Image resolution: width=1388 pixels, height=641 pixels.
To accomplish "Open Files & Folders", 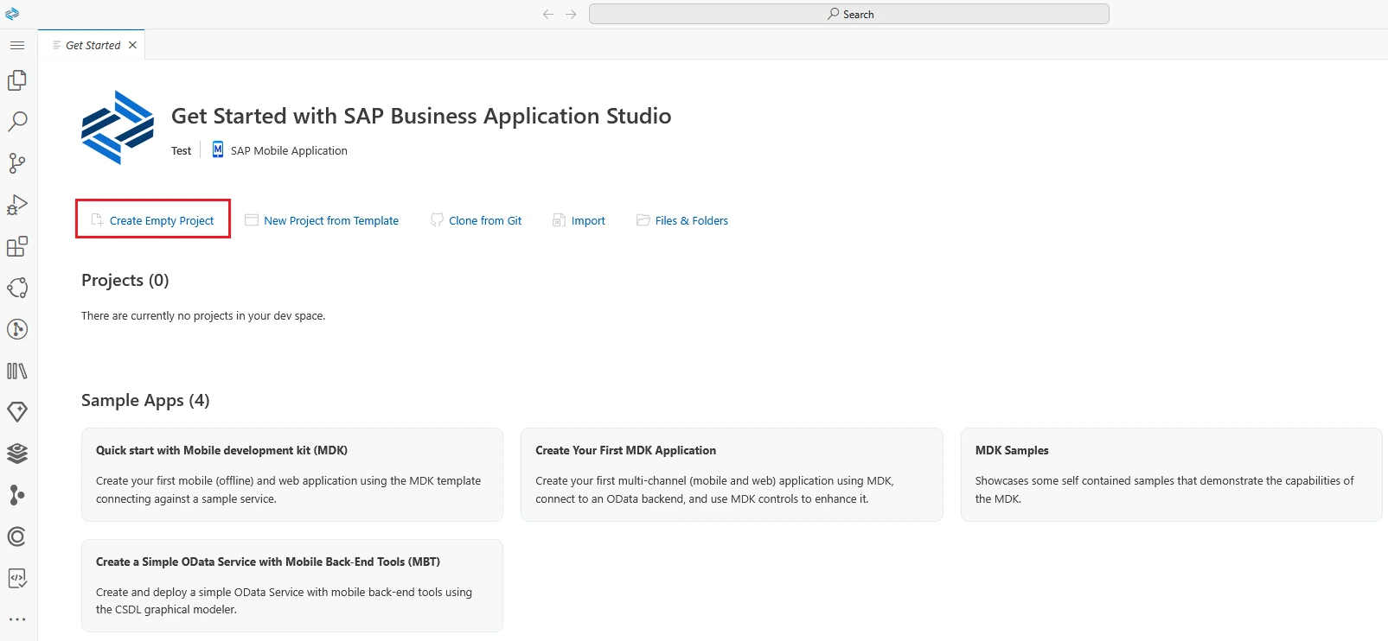I will 682,220.
